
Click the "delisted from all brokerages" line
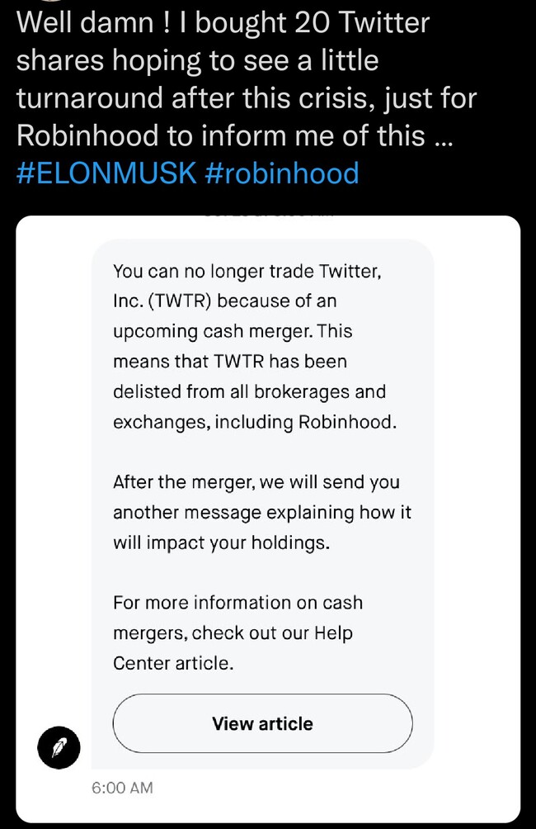(x=249, y=391)
